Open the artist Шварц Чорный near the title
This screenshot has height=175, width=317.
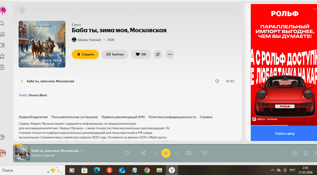click(x=89, y=40)
